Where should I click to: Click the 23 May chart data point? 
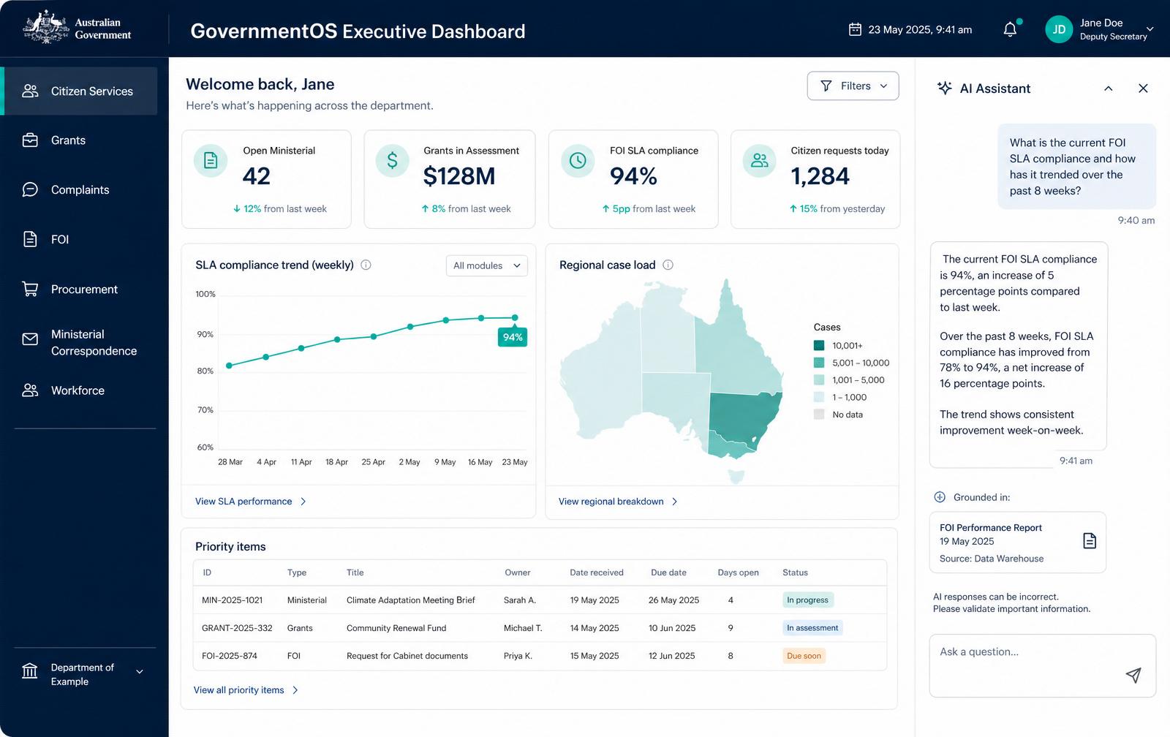pyautogui.click(x=515, y=317)
